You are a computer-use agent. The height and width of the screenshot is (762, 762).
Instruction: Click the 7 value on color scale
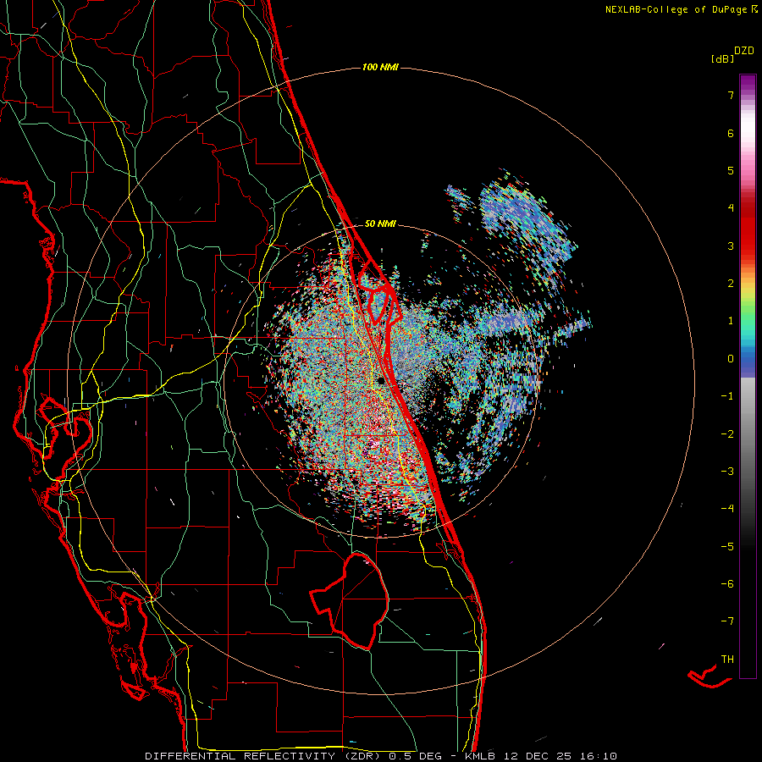(731, 95)
